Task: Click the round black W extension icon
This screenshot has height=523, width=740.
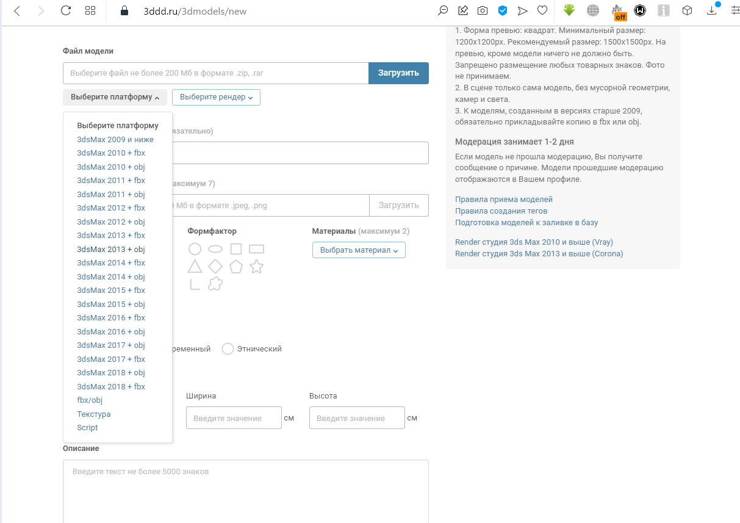Action: 640,10
